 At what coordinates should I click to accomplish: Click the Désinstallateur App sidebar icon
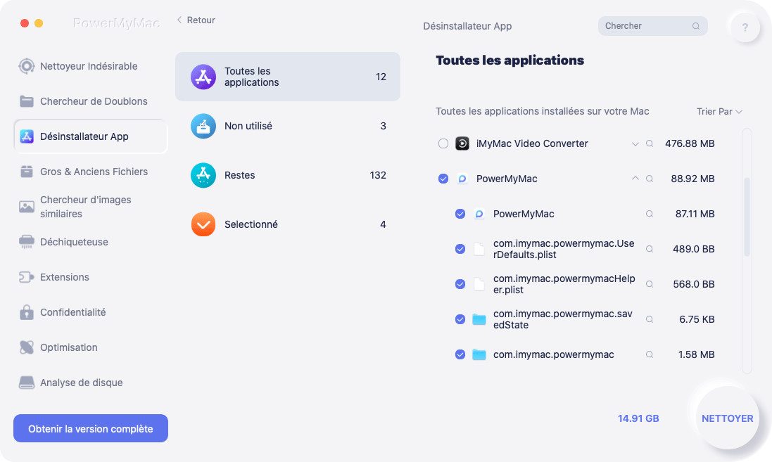[27, 136]
